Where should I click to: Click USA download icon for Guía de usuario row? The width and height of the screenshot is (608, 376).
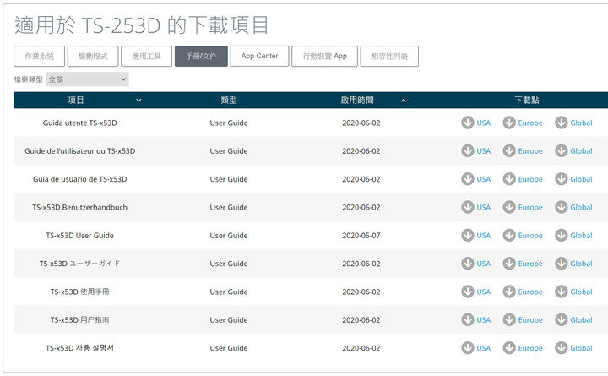pos(468,179)
